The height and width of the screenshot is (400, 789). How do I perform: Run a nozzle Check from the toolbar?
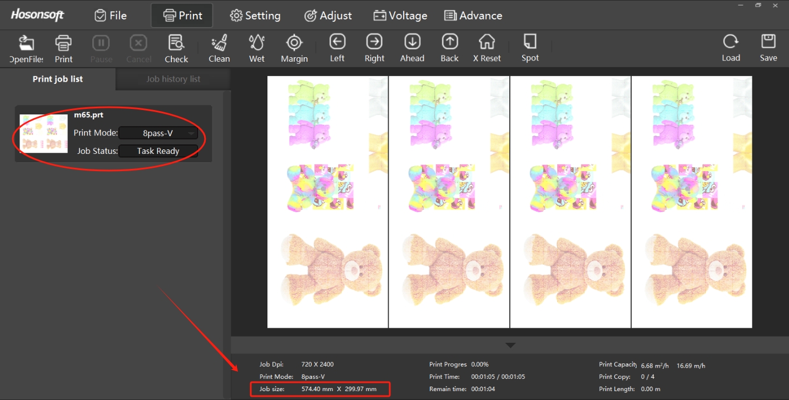tap(176, 43)
